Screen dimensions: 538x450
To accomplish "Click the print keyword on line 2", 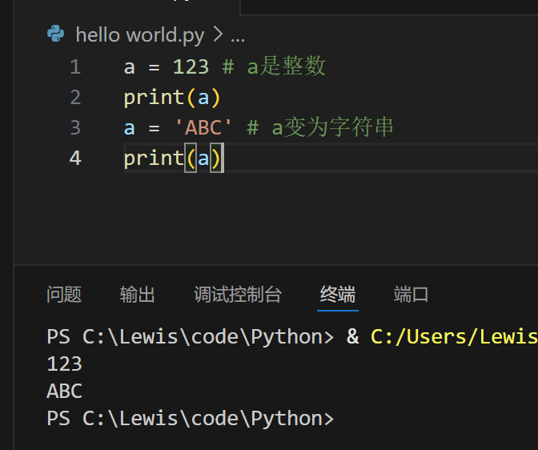I will coord(154,97).
